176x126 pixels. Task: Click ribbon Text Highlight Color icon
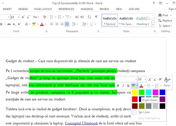point(34,24)
